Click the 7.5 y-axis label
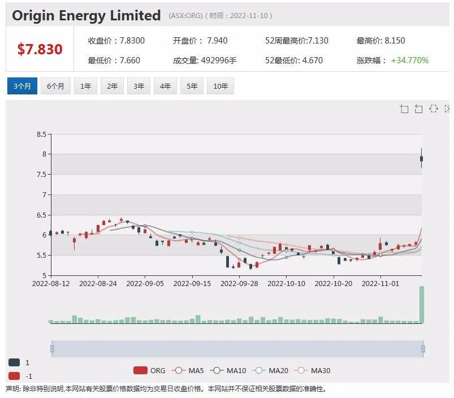Image resolution: width=454 pixels, height=398 pixels. point(41,175)
